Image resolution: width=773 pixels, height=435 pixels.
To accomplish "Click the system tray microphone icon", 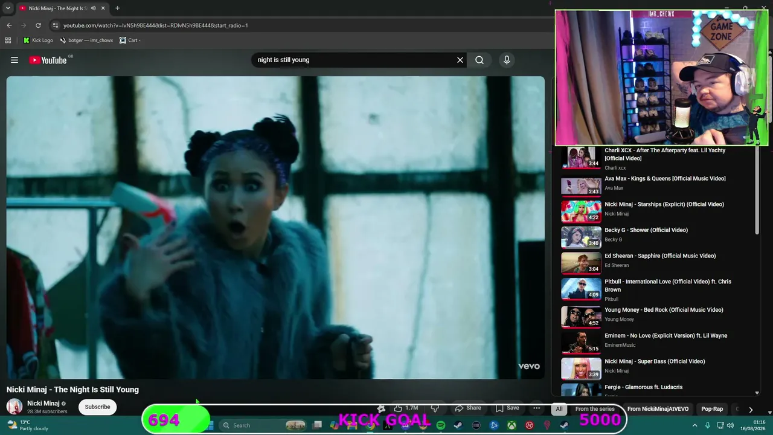I will pyautogui.click(x=708, y=425).
